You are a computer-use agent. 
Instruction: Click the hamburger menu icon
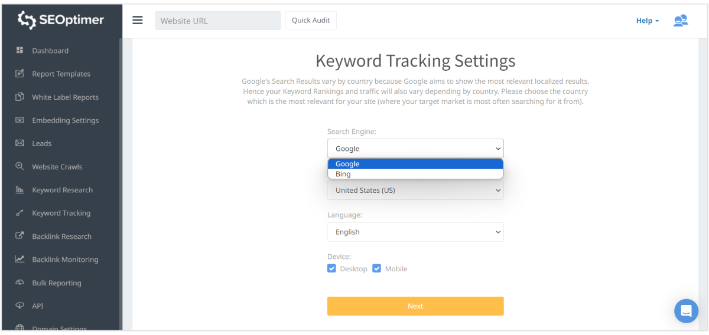coord(138,21)
